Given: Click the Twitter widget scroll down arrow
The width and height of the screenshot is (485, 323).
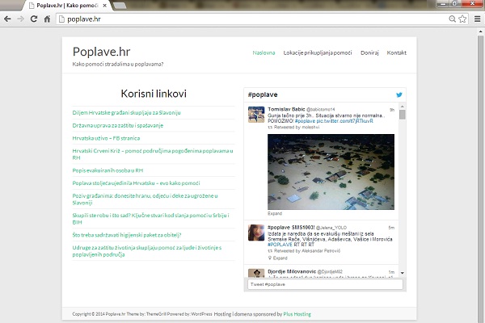Looking at the screenshot, I should click(402, 273).
